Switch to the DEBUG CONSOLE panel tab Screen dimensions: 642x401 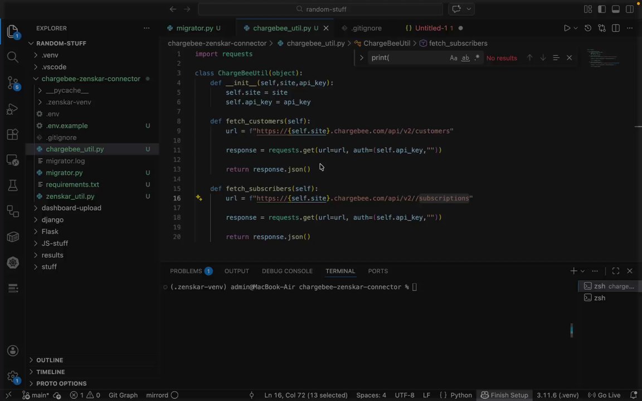[287, 271]
